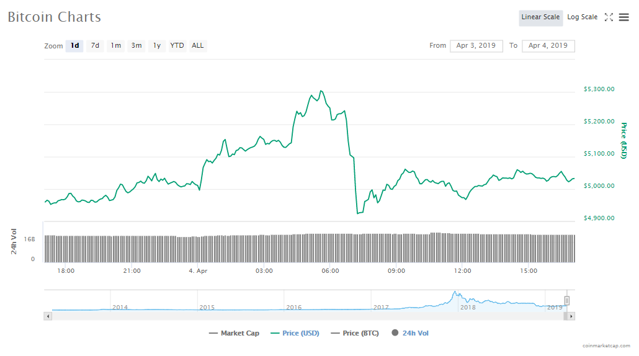This screenshot has height=356, width=639.
Task: Open the chart hamburger menu
Action: [x=623, y=17]
